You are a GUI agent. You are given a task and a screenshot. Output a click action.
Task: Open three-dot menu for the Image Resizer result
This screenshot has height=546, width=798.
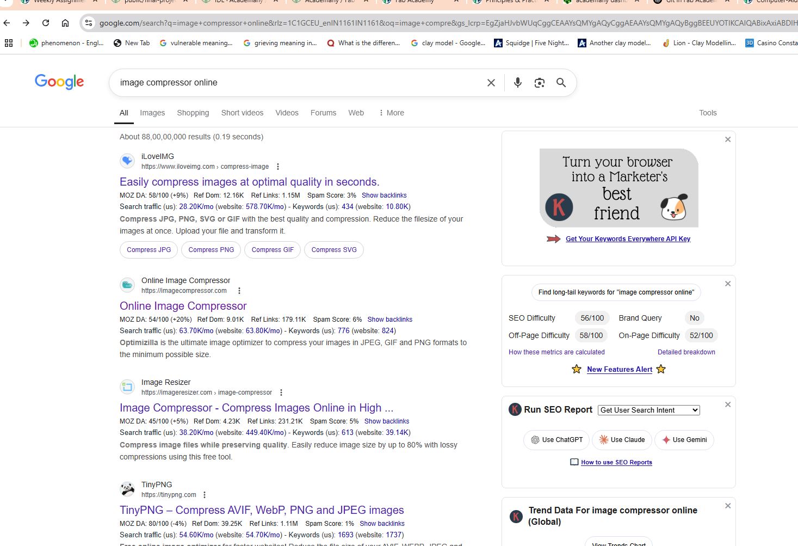pos(281,392)
